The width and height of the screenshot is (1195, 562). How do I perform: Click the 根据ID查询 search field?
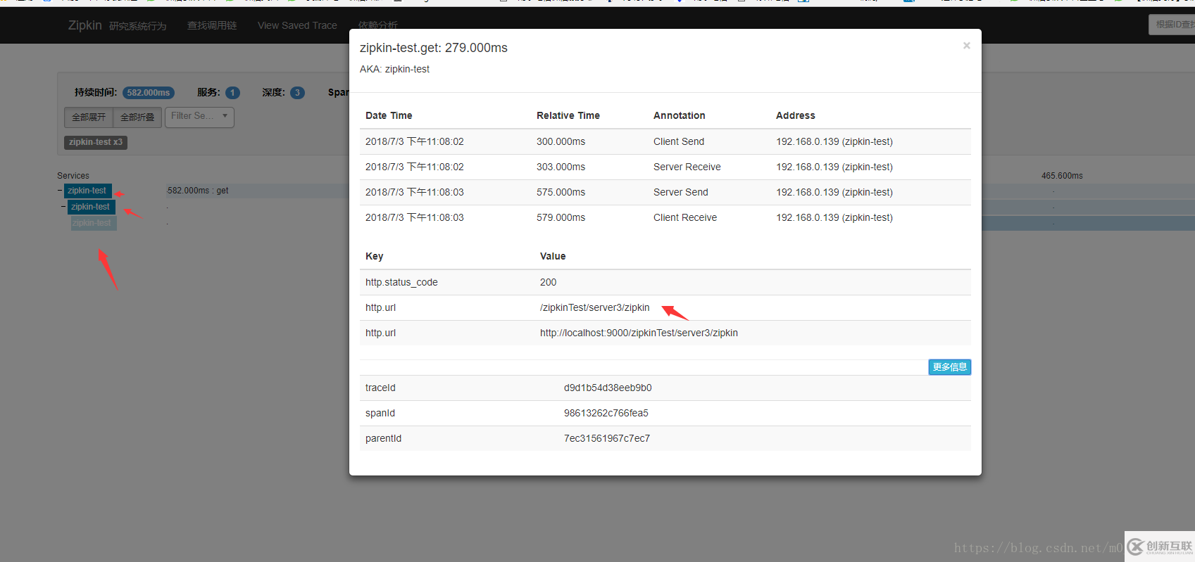pos(1172,25)
